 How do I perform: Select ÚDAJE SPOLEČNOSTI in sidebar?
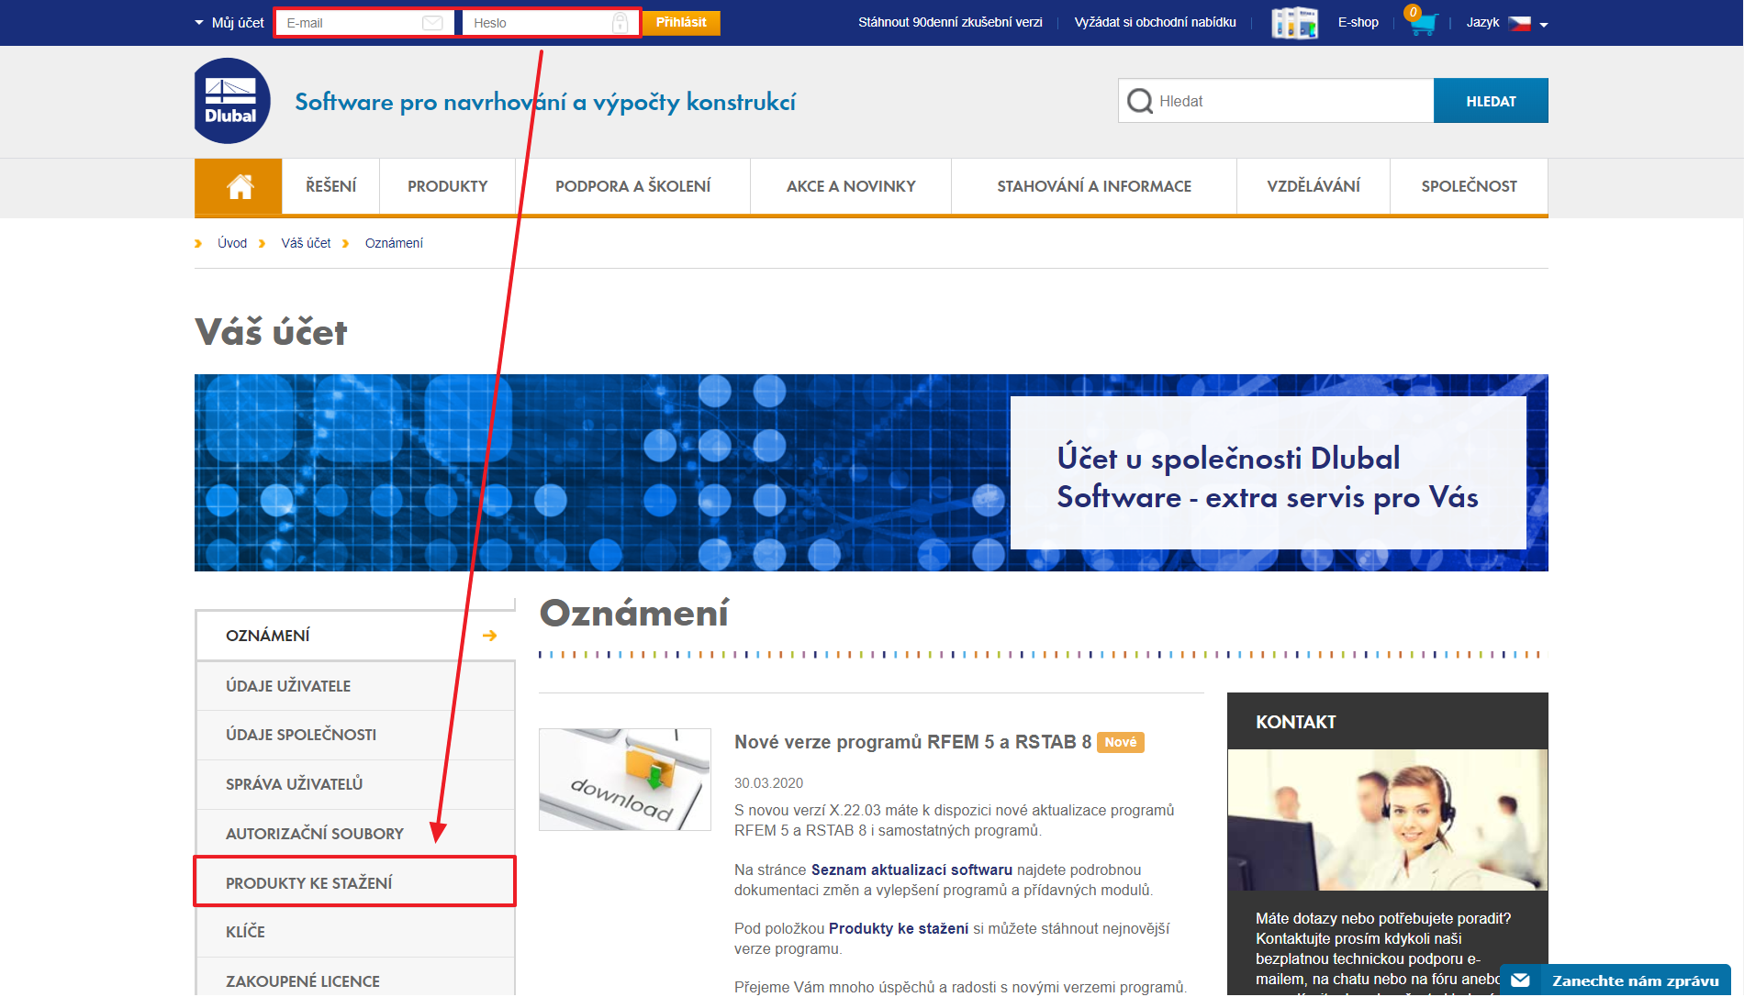pos(355,735)
